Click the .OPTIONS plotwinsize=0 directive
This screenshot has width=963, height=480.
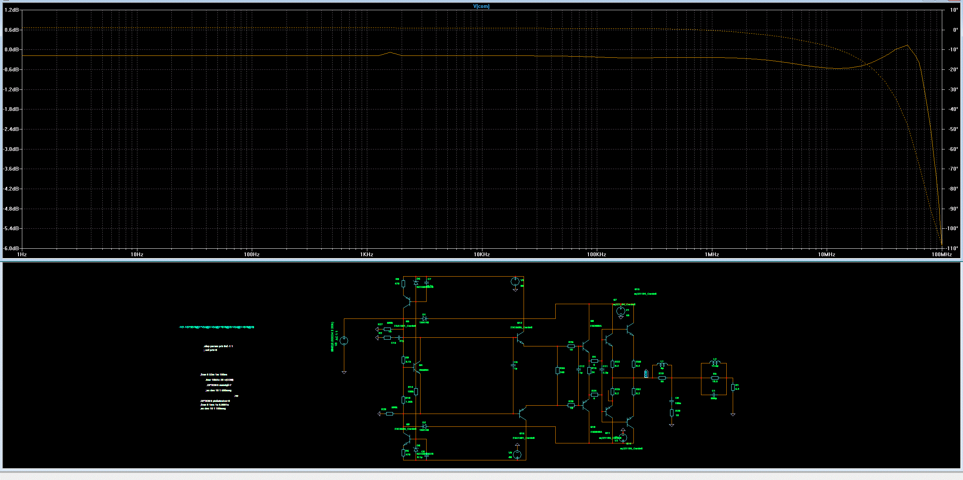point(215,401)
